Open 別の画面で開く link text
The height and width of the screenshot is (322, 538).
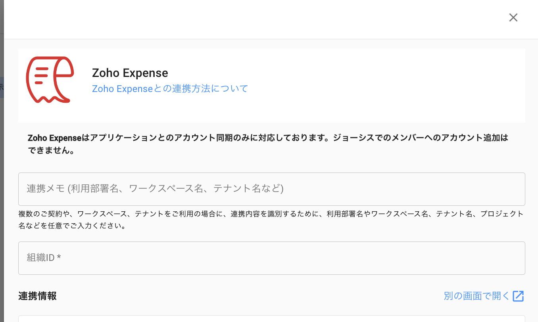[476, 296]
